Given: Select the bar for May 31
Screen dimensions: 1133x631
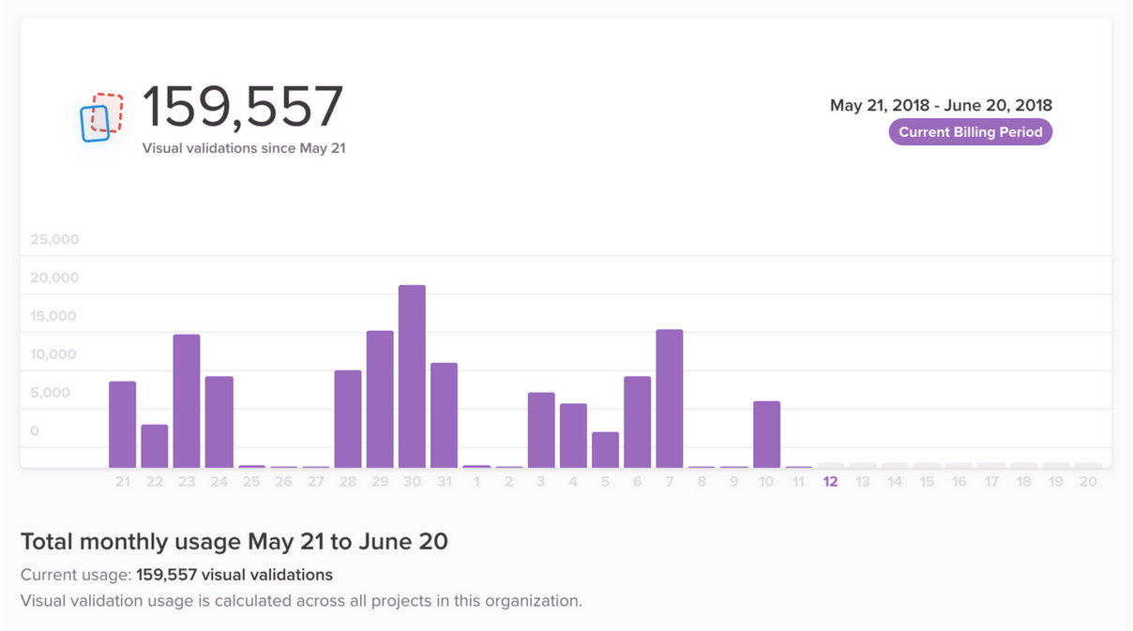Looking at the screenshot, I should tap(445, 415).
